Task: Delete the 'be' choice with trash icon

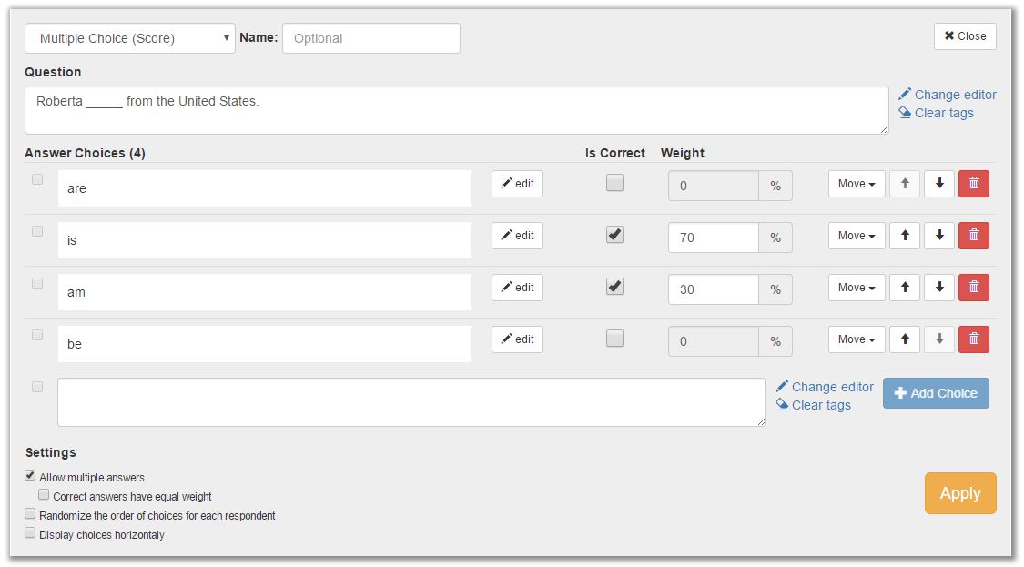Action: 974,339
